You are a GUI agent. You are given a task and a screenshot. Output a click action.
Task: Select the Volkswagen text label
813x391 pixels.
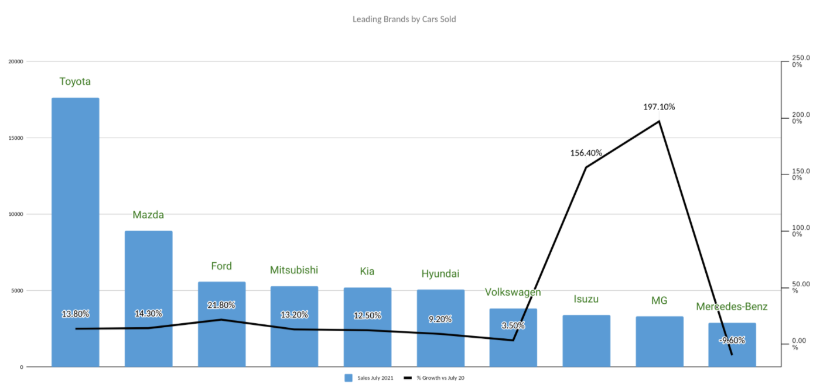pyautogui.click(x=513, y=292)
